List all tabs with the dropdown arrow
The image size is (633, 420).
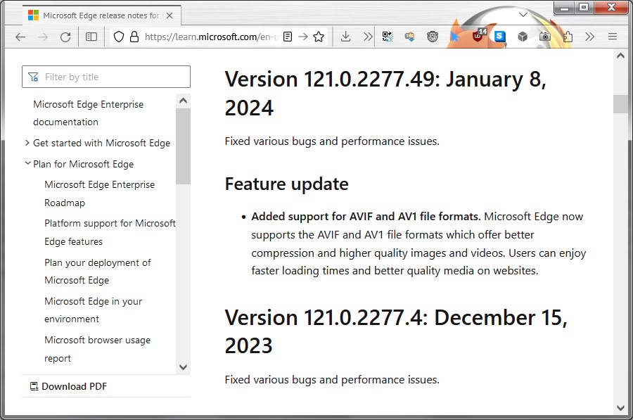pos(523,15)
